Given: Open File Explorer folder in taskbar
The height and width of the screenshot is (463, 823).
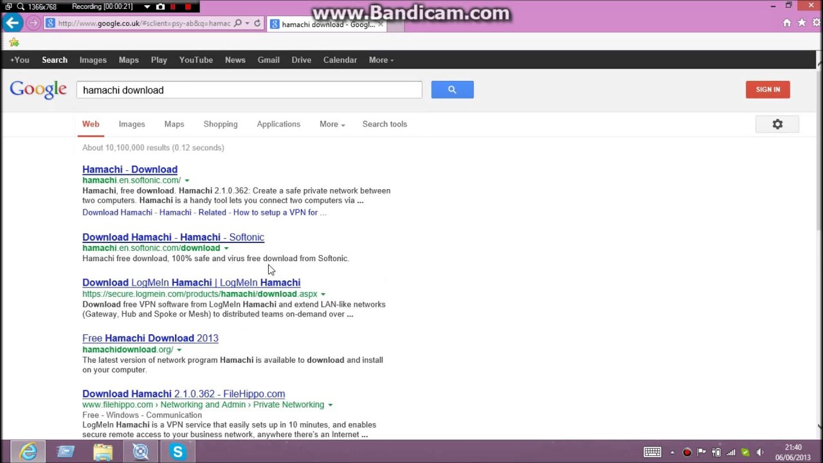Looking at the screenshot, I should (103, 452).
